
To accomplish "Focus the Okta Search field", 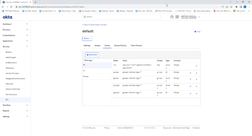I will click(122, 17).
